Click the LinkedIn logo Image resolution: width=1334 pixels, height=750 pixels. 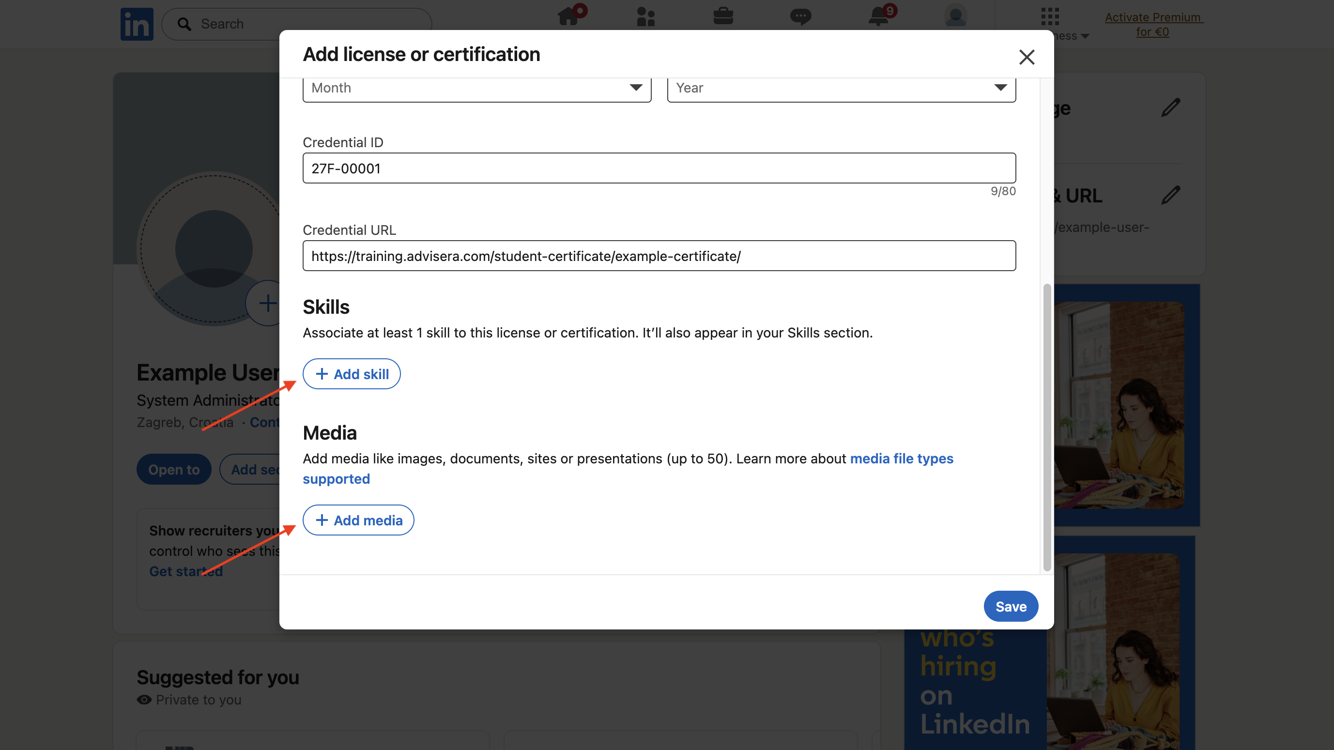tap(137, 24)
